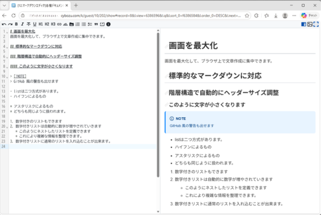Screen dimensions: 323x215
Task: Collapse fold arrow on line 10
Action: coord(7,77)
